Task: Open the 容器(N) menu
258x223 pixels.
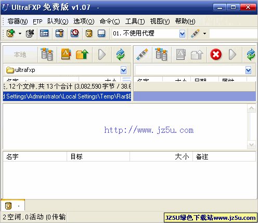Action: point(18,21)
